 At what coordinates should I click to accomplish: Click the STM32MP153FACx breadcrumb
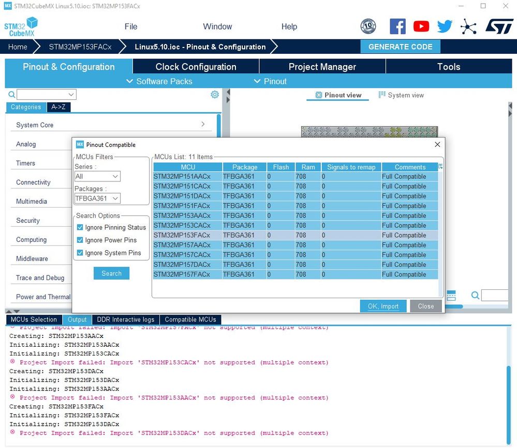tap(80, 47)
